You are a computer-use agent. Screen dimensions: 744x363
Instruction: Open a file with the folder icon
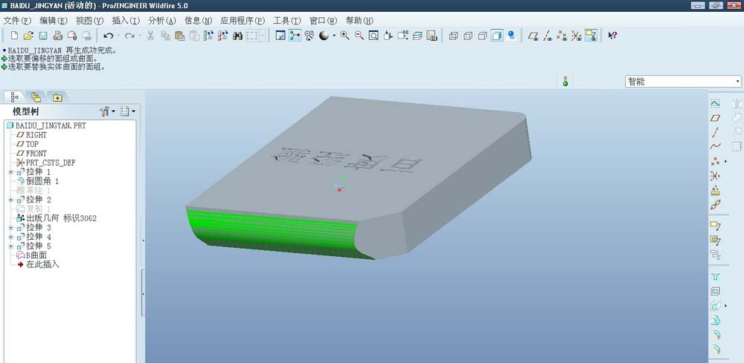(x=28, y=36)
